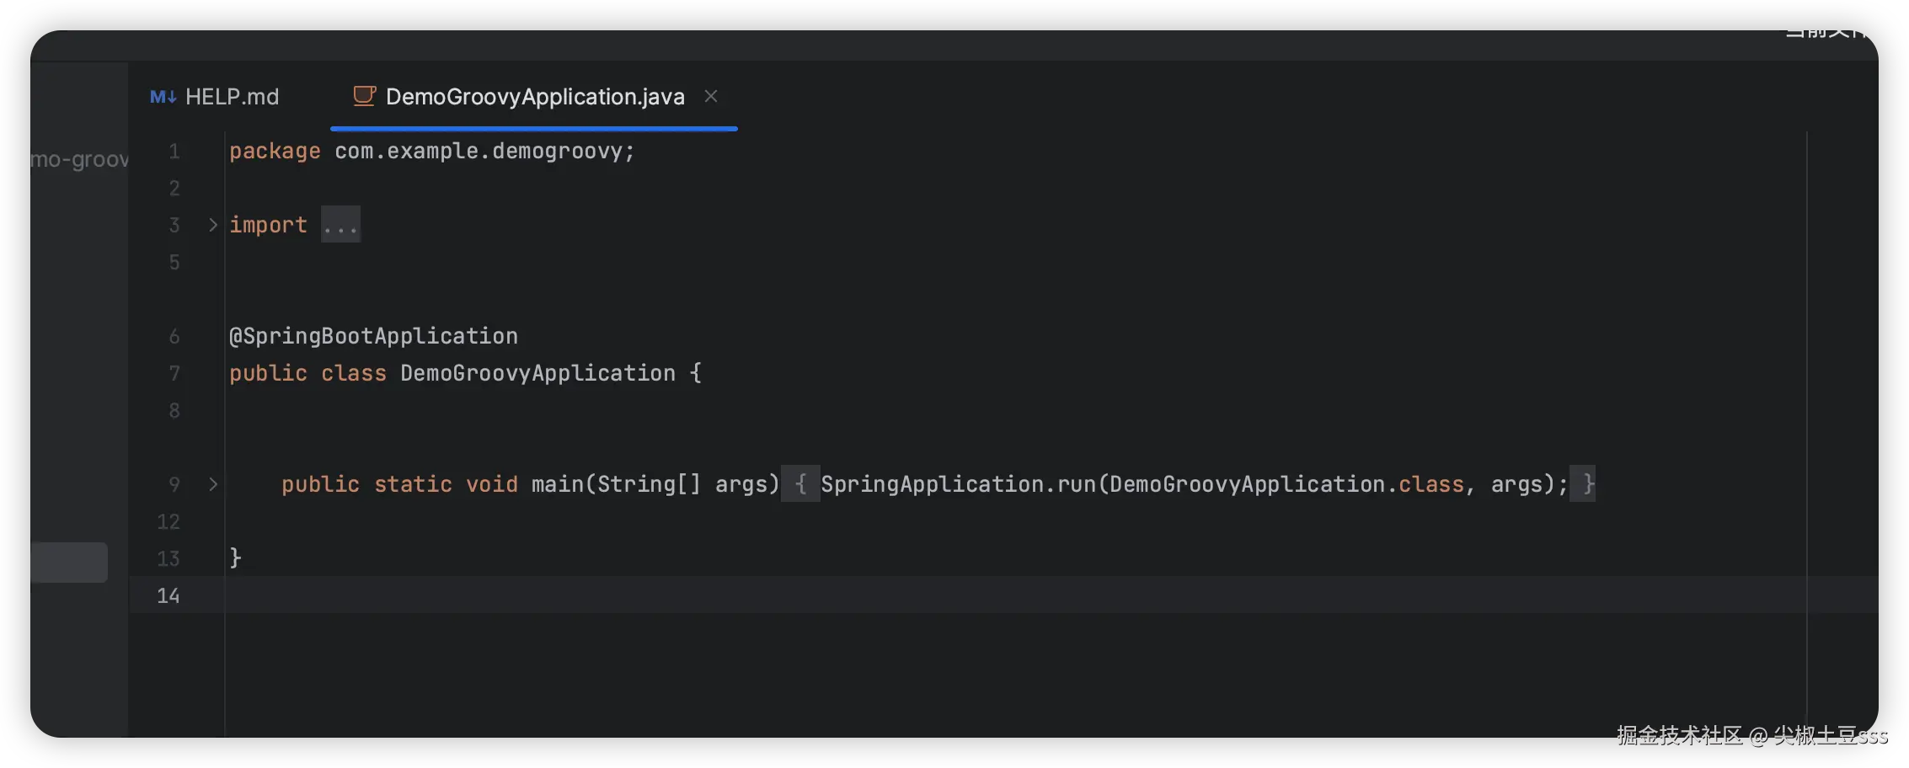Click the @SpringBootApplication annotation
The height and width of the screenshot is (768, 1909).
tap(373, 336)
